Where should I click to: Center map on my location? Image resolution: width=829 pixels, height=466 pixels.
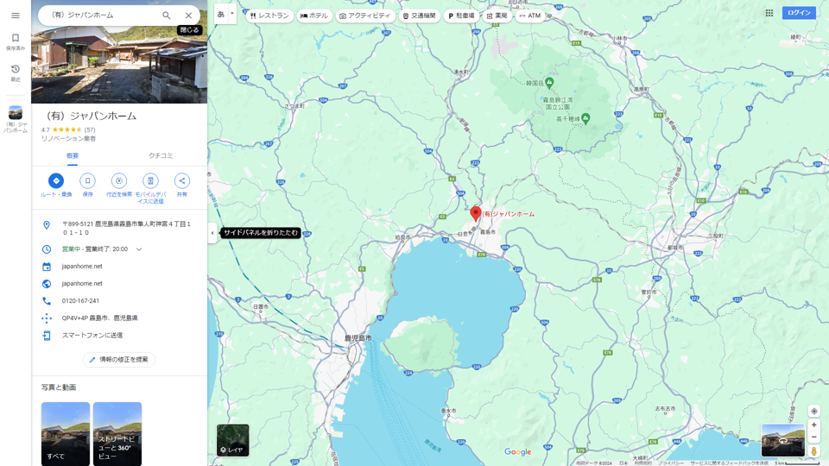(x=813, y=412)
